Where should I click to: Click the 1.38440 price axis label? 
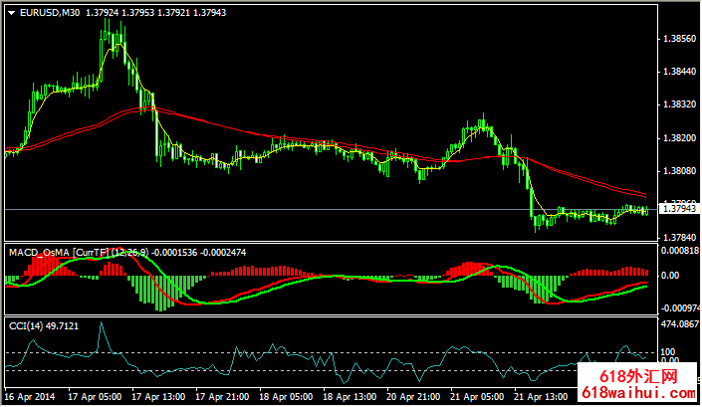click(x=677, y=72)
